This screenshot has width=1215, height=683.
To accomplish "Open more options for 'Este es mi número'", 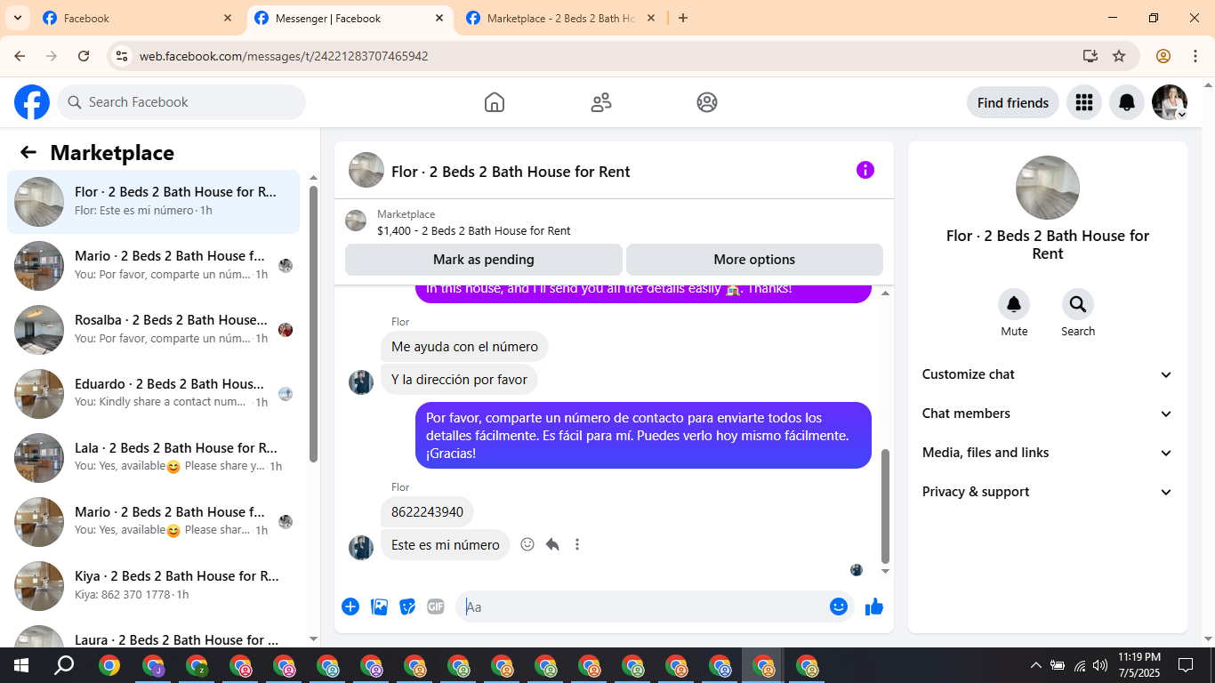I will tap(577, 544).
